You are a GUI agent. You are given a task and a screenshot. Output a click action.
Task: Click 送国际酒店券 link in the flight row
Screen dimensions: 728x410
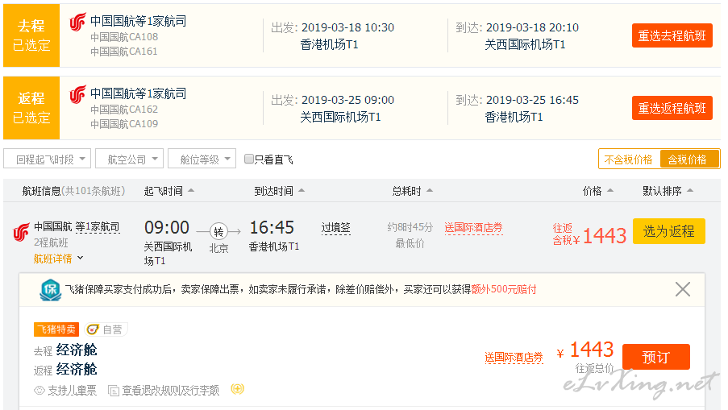[x=473, y=228]
